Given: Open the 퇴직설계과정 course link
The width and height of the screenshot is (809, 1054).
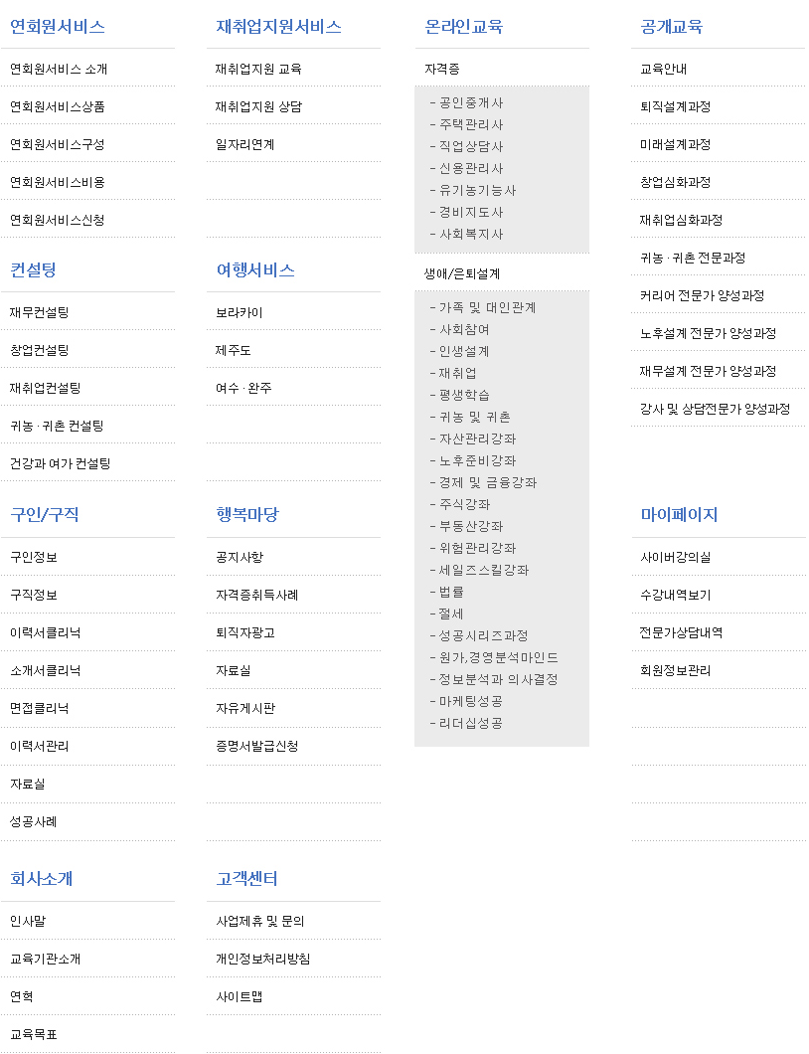Looking at the screenshot, I should pos(675,106).
